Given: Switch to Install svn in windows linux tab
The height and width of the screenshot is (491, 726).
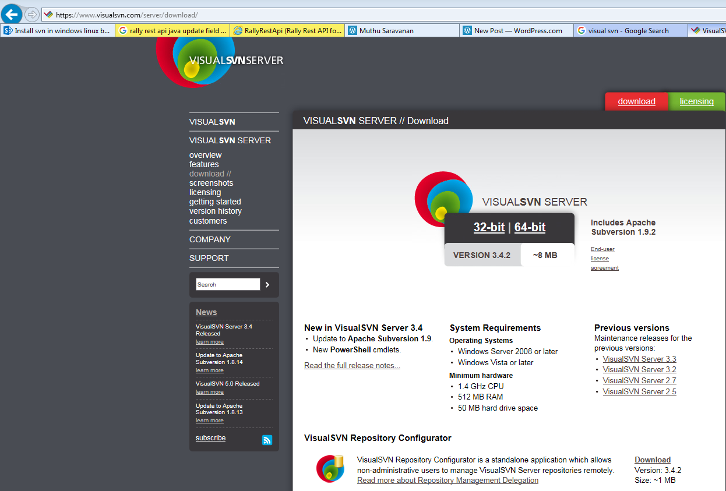Looking at the screenshot, I should pos(57,30).
